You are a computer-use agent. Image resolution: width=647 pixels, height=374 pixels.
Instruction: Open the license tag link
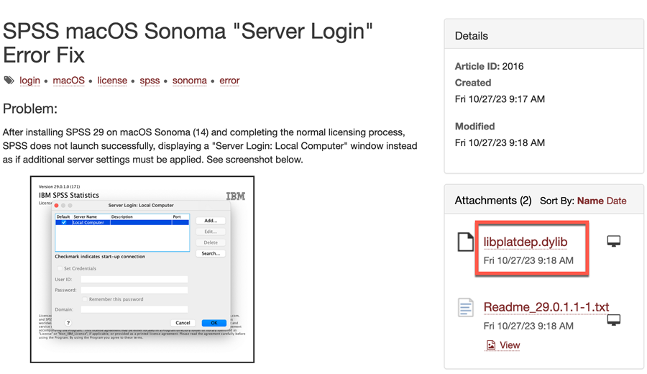click(x=112, y=81)
